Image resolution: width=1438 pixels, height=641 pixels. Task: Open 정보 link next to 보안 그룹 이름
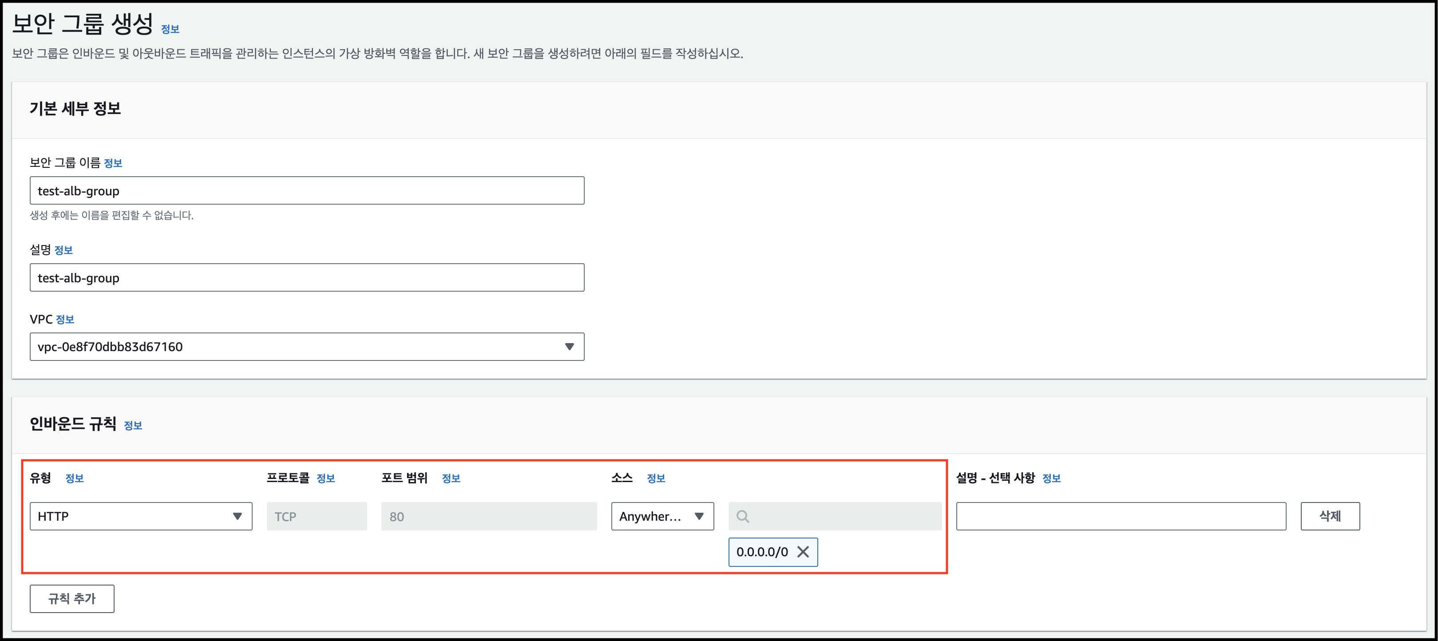pyautogui.click(x=113, y=163)
